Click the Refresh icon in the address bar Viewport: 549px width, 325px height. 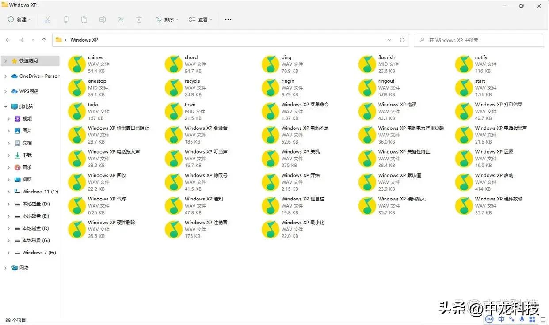[x=402, y=40]
